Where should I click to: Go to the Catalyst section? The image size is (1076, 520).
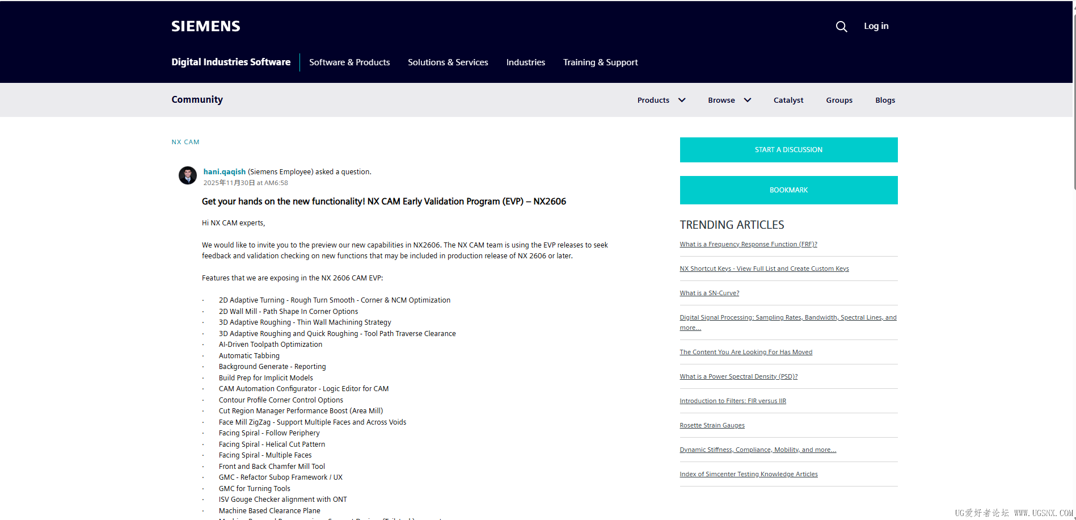[x=788, y=100]
